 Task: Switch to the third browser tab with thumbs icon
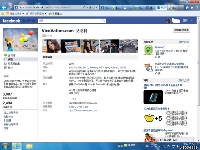128,8
